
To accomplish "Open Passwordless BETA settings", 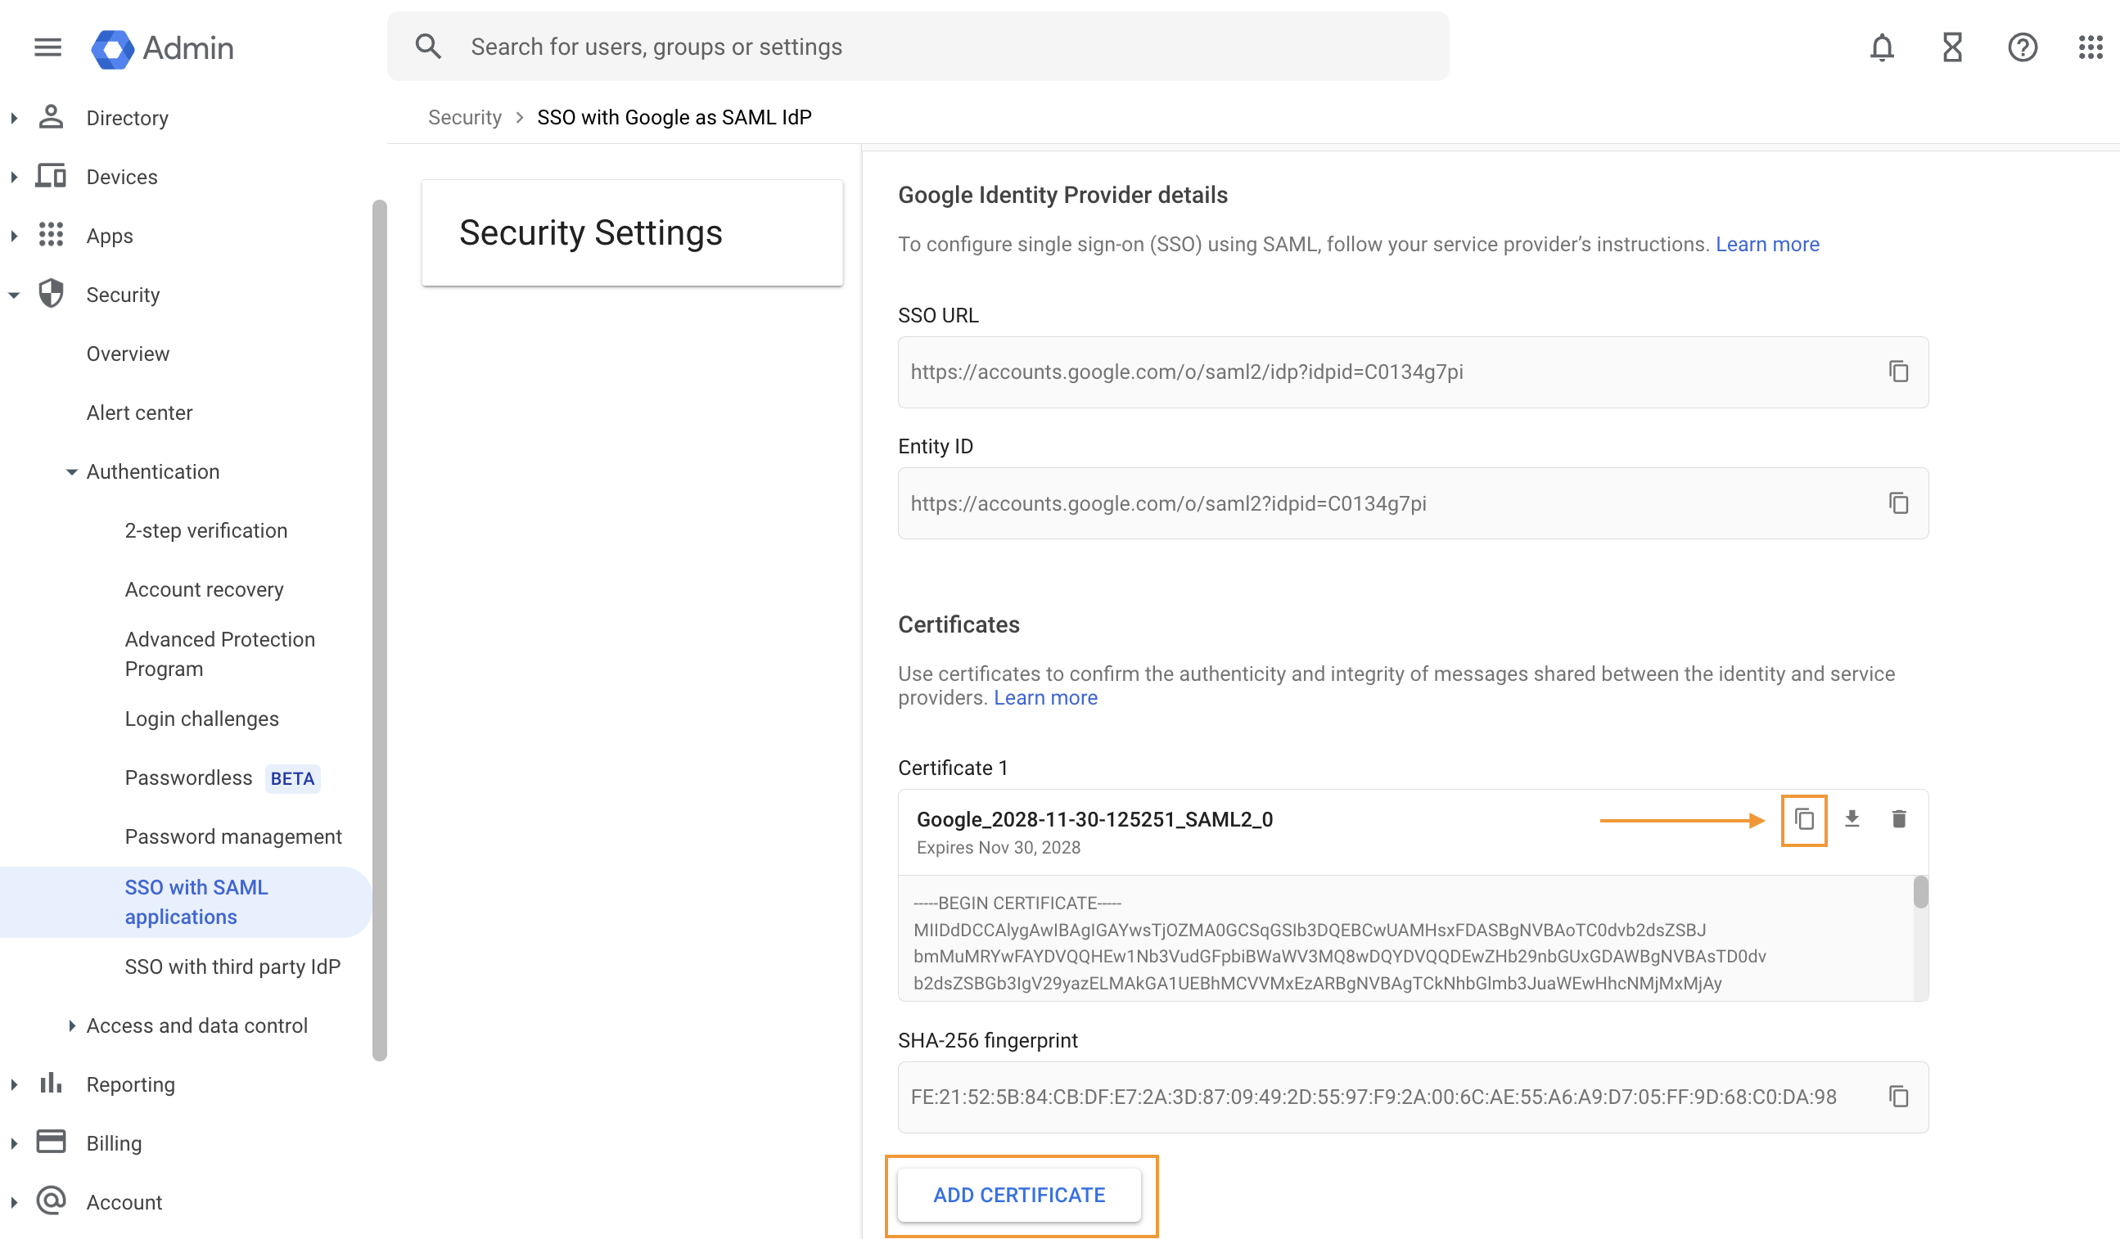I will [x=222, y=777].
